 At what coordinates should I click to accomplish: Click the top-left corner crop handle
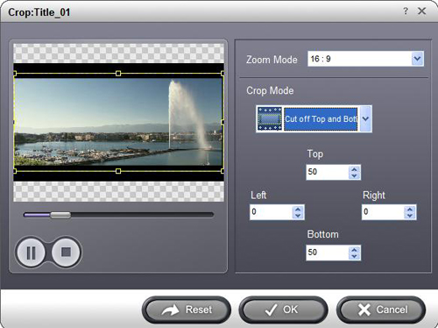tap(15, 74)
